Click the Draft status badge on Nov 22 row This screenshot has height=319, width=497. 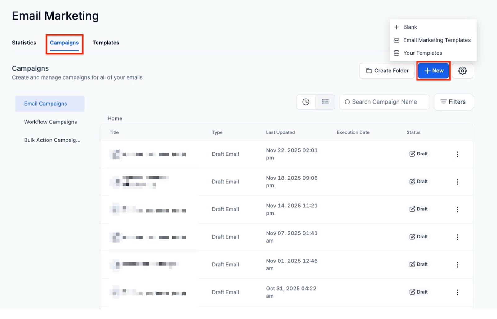tap(418, 154)
